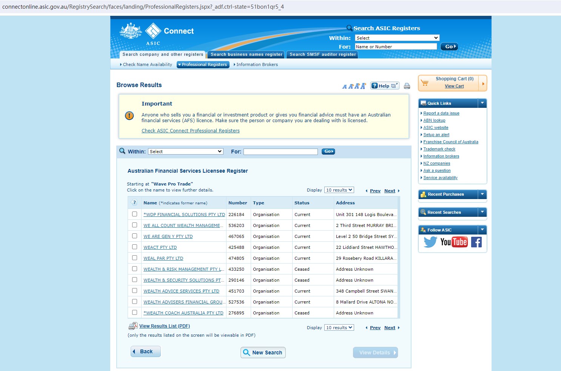Viewport: 561px width, 371px height.
Task: Open the ASIC Twitter page icon
Action: pyautogui.click(x=430, y=242)
